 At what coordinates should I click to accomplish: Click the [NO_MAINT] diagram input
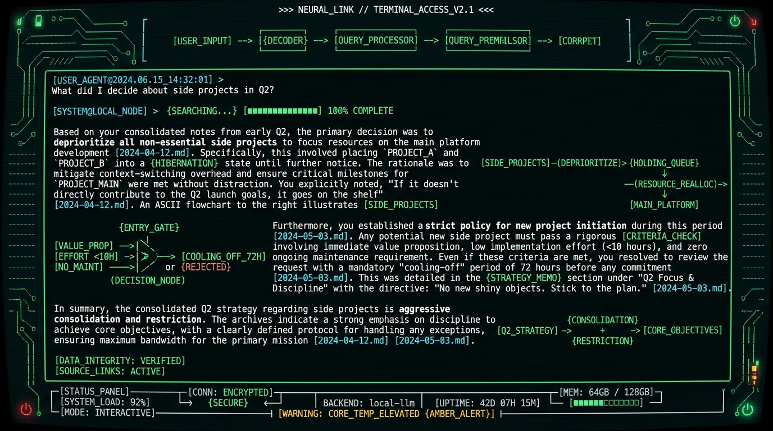tap(79, 267)
